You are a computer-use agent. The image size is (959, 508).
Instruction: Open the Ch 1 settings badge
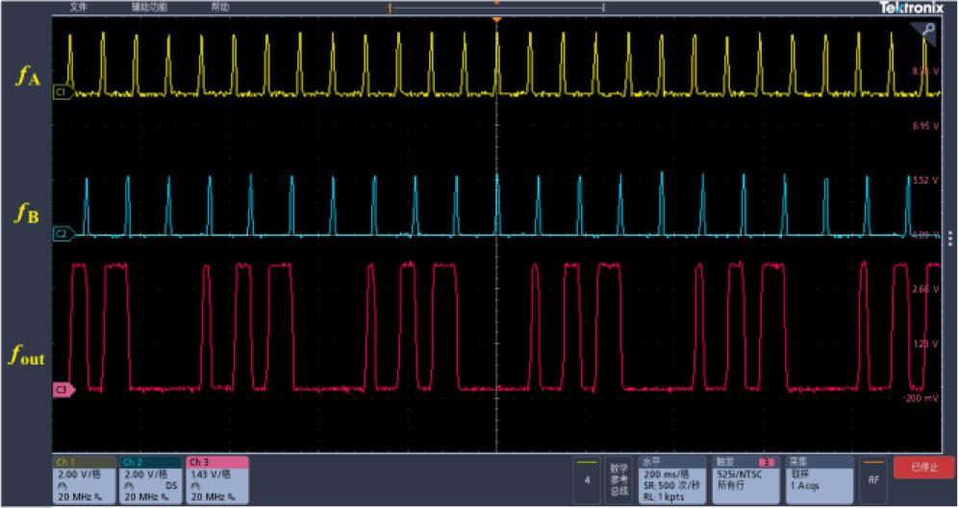point(85,479)
